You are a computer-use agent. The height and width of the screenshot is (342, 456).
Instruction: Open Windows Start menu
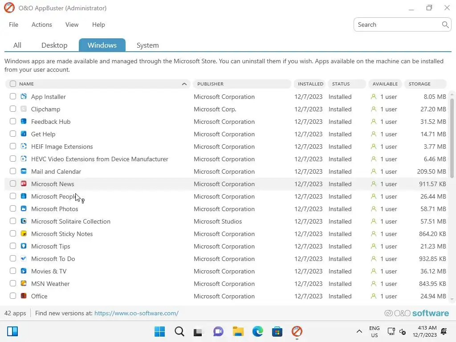click(159, 331)
